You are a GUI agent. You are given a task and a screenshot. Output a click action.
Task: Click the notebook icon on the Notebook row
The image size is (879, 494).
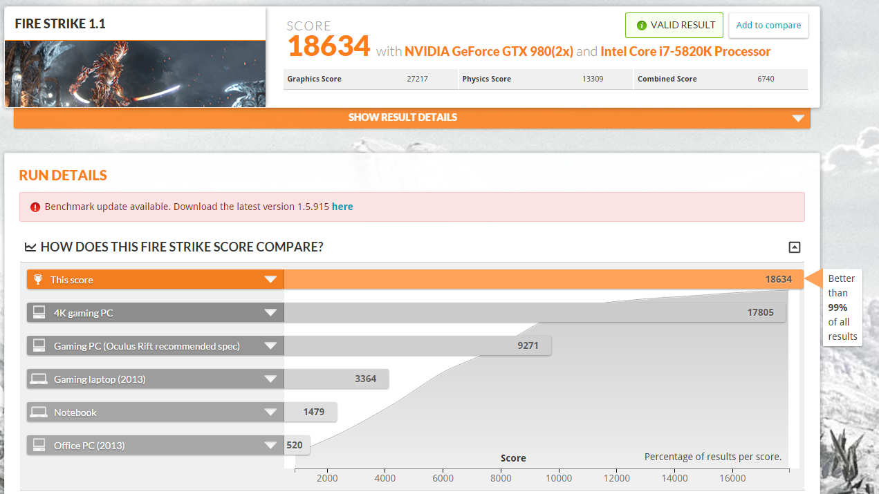point(38,412)
